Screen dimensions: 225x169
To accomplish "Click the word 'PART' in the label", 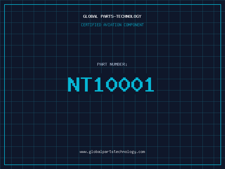I will [x=102, y=64].
